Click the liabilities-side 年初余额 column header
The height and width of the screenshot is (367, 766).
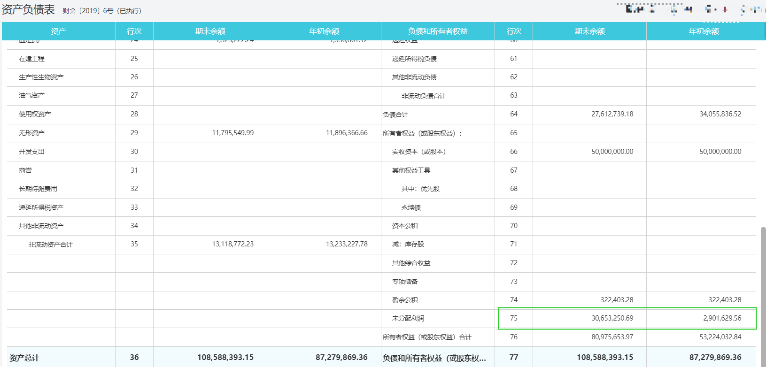[x=704, y=31]
